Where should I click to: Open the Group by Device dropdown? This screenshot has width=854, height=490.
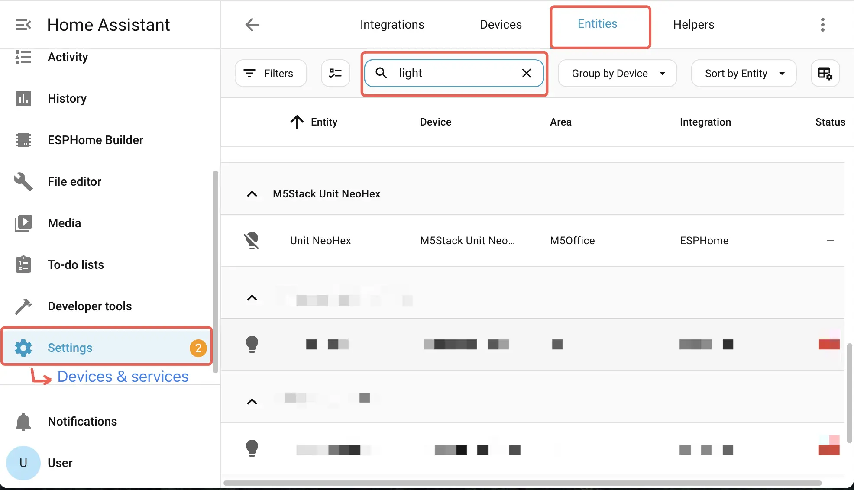617,74
